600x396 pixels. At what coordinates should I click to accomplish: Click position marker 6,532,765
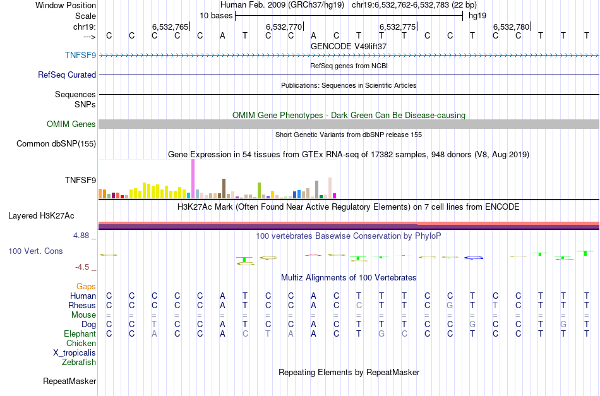click(x=171, y=27)
